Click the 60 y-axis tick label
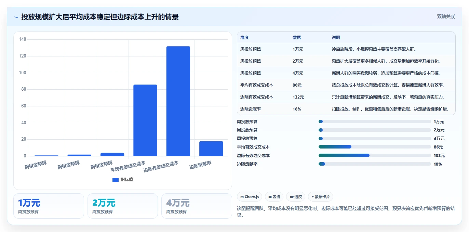Image resolution: width=469 pixels, height=232 pixels. [24, 106]
